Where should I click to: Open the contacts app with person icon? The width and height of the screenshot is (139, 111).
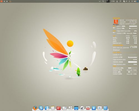pos(47,108)
